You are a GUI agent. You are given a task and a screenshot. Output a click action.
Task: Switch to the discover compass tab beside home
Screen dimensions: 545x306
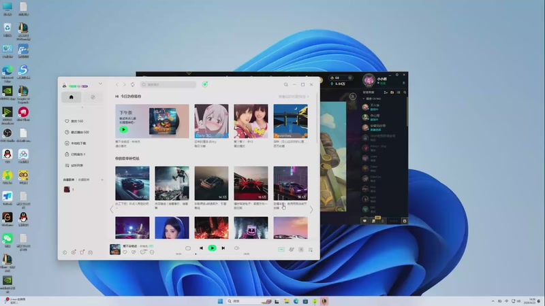tap(93, 97)
